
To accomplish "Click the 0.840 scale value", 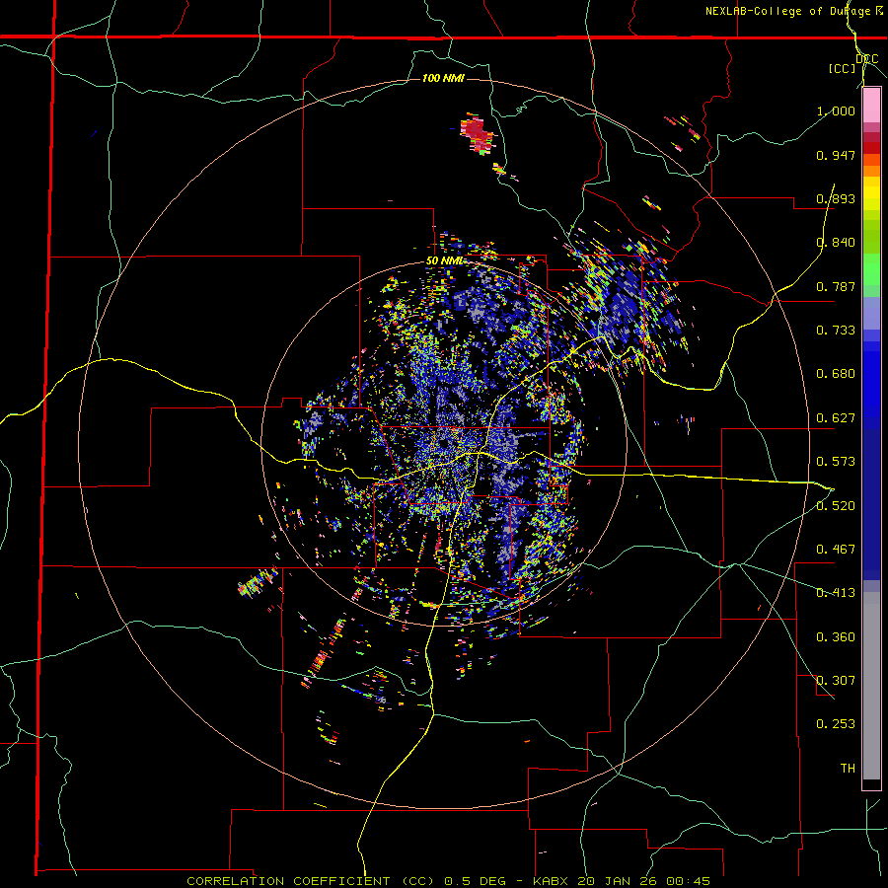I will pos(836,243).
